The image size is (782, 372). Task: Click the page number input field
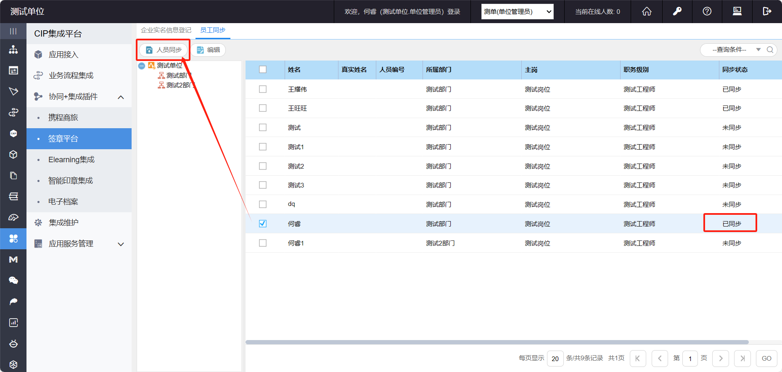point(690,359)
